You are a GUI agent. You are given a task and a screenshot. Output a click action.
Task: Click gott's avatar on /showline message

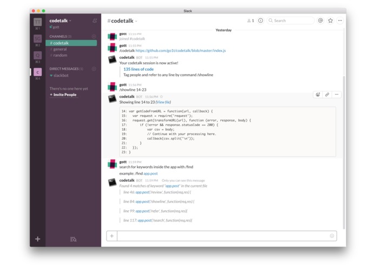click(112, 87)
